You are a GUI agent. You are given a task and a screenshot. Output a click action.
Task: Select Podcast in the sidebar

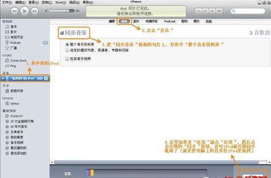(13, 42)
